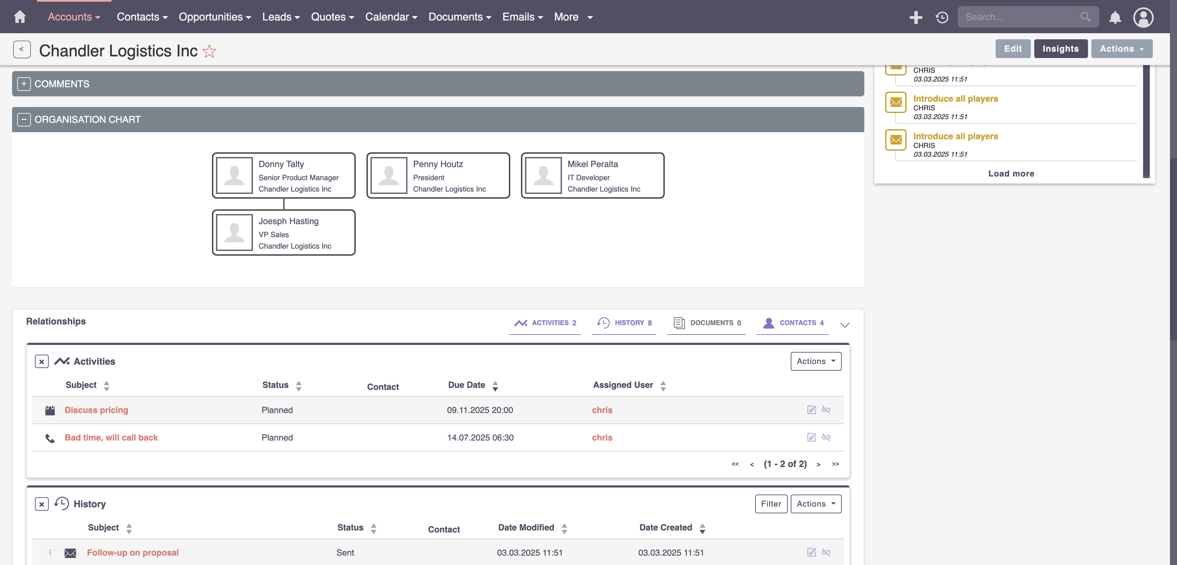Image resolution: width=1177 pixels, height=565 pixels.
Task: Mark Chandler Logistics Inc as favorite
Action: click(x=209, y=51)
